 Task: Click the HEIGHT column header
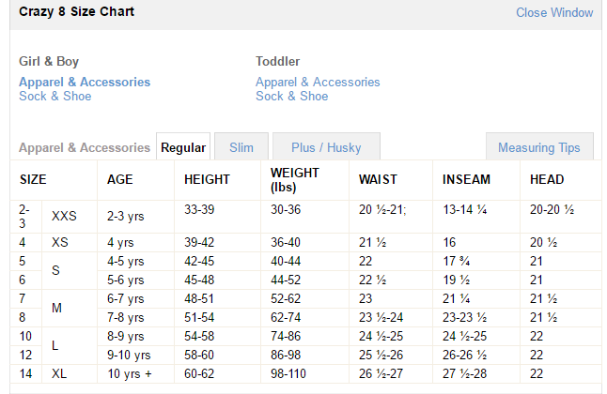click(207, 179)
